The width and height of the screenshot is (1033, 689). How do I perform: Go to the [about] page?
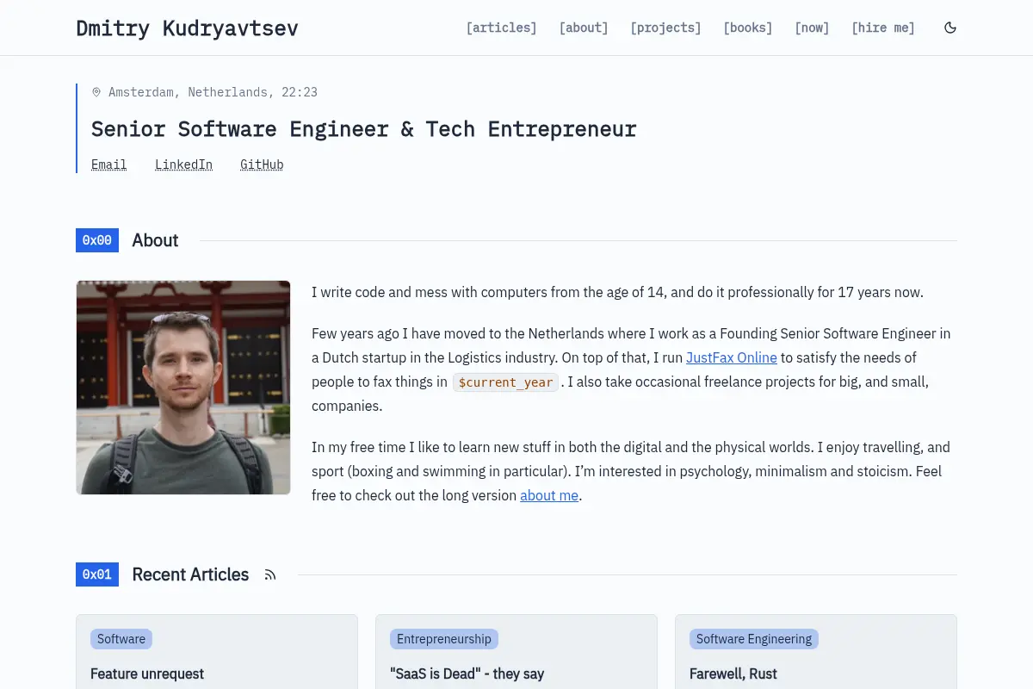(584, 28)
